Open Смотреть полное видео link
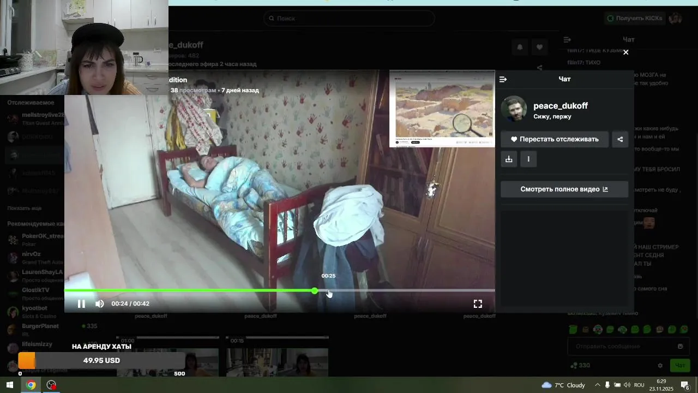698x393 pixels. click(564, 189)
